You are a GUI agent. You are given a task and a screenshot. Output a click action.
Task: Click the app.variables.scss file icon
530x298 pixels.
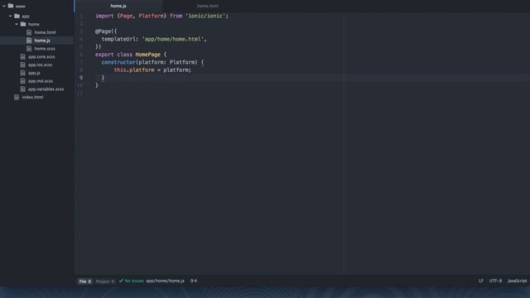pos(22,89)
